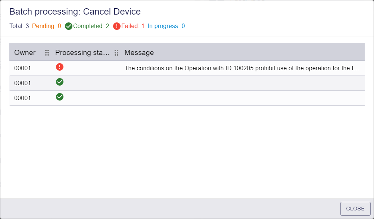Open the truncated Operation ID 100205 error message
Viewport: 374px width, 219px height.
coord(241,68)
